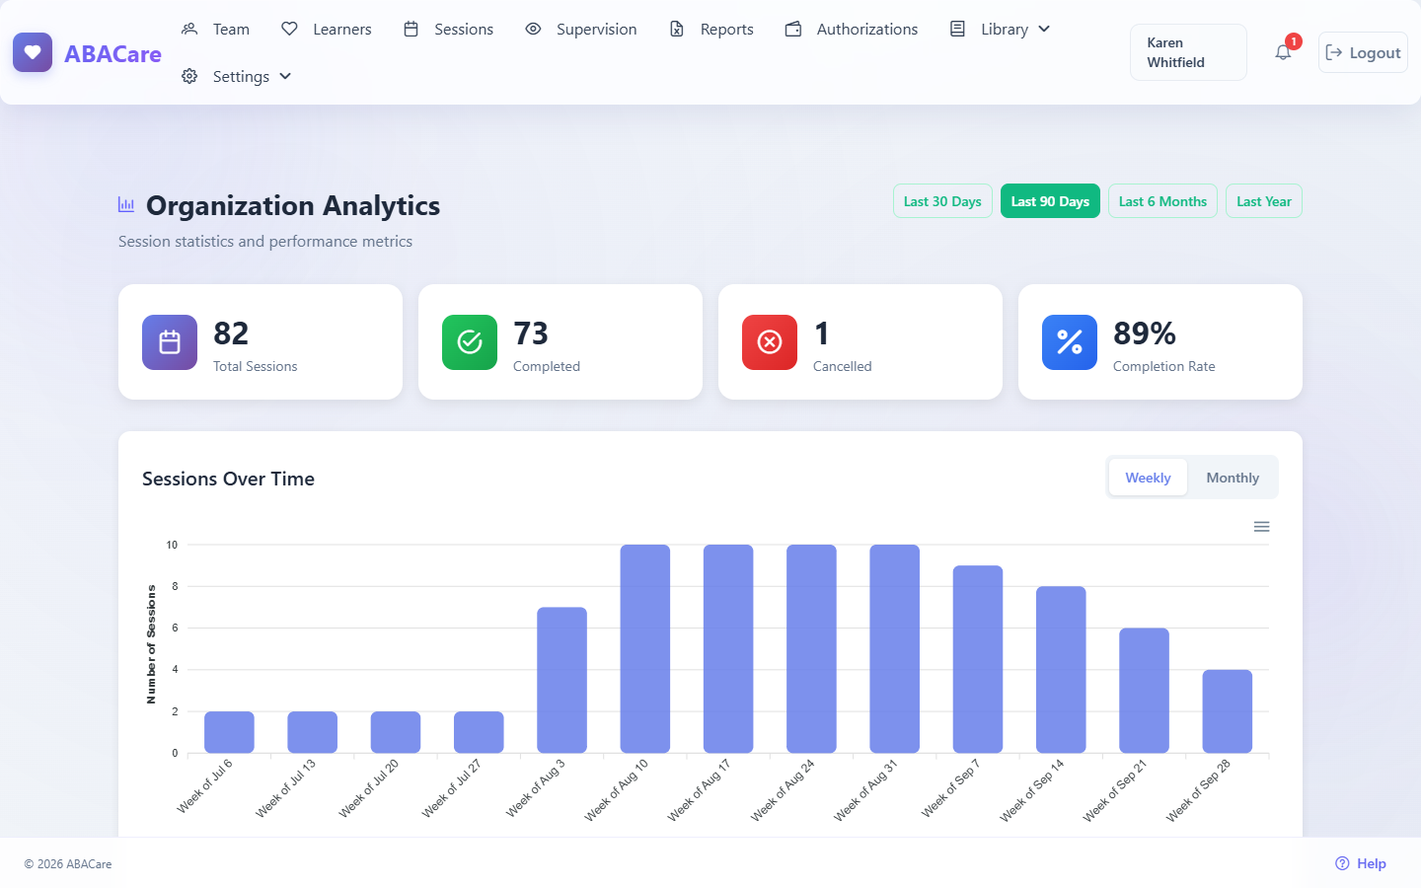Expand the Library dropdown menu
Viewport: 1421px width, 888px height.
pos(1001,30)
